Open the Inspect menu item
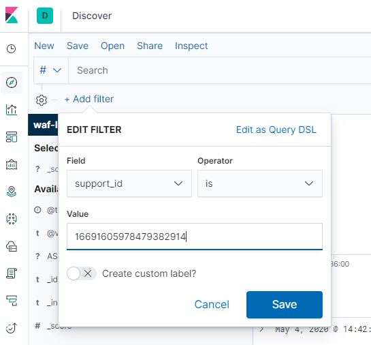This screenshot has height=345, width=371. click(191, 46)
